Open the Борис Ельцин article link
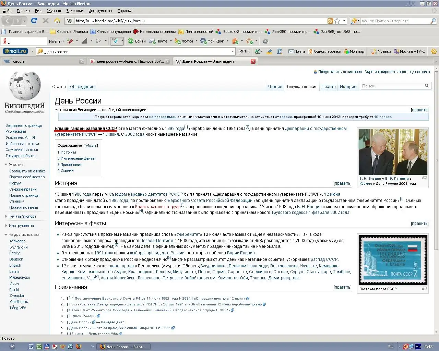439x351 pixels. 241,253
